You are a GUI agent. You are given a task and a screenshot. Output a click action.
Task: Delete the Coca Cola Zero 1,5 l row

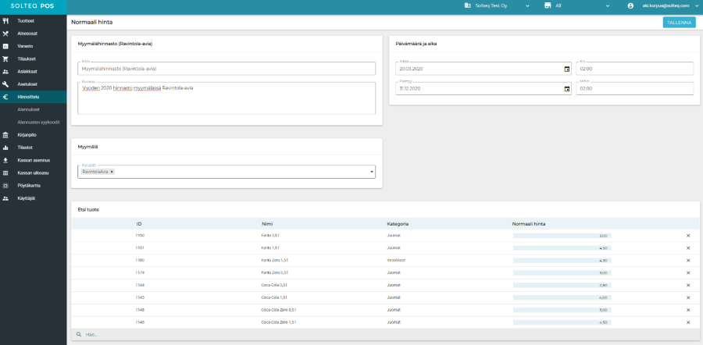click(688, 322)
